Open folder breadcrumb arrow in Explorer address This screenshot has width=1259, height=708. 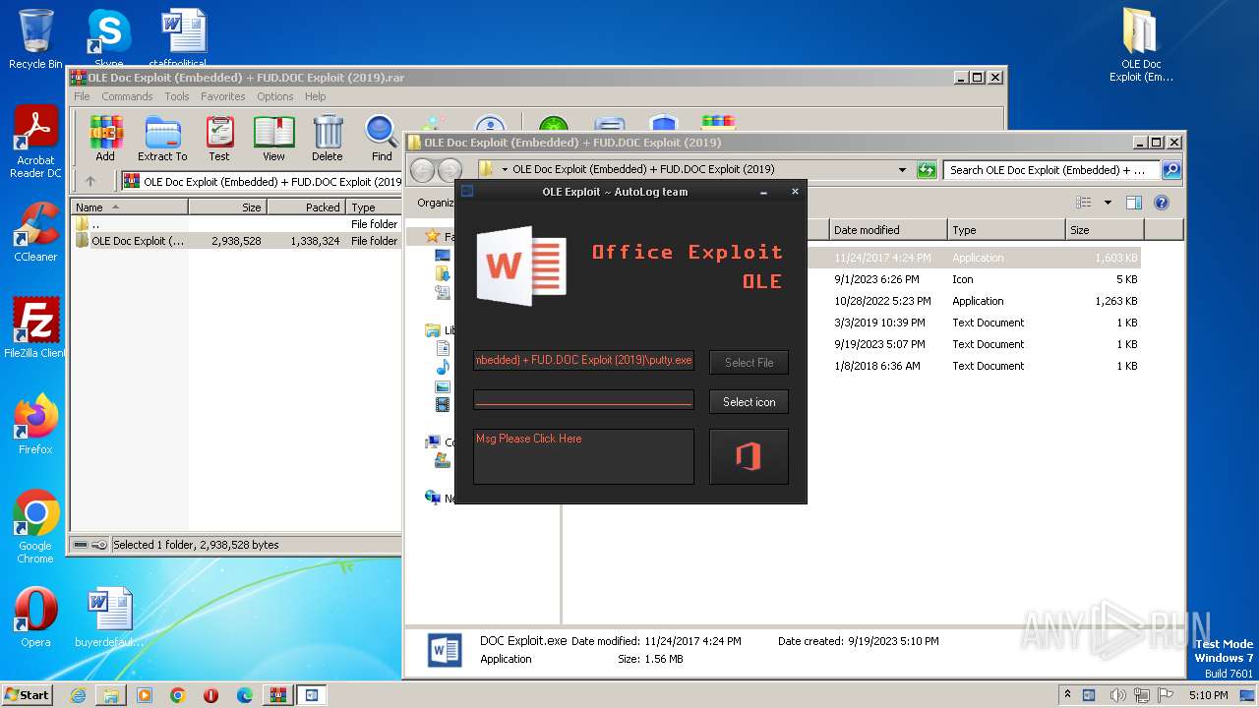pos(505,169)
